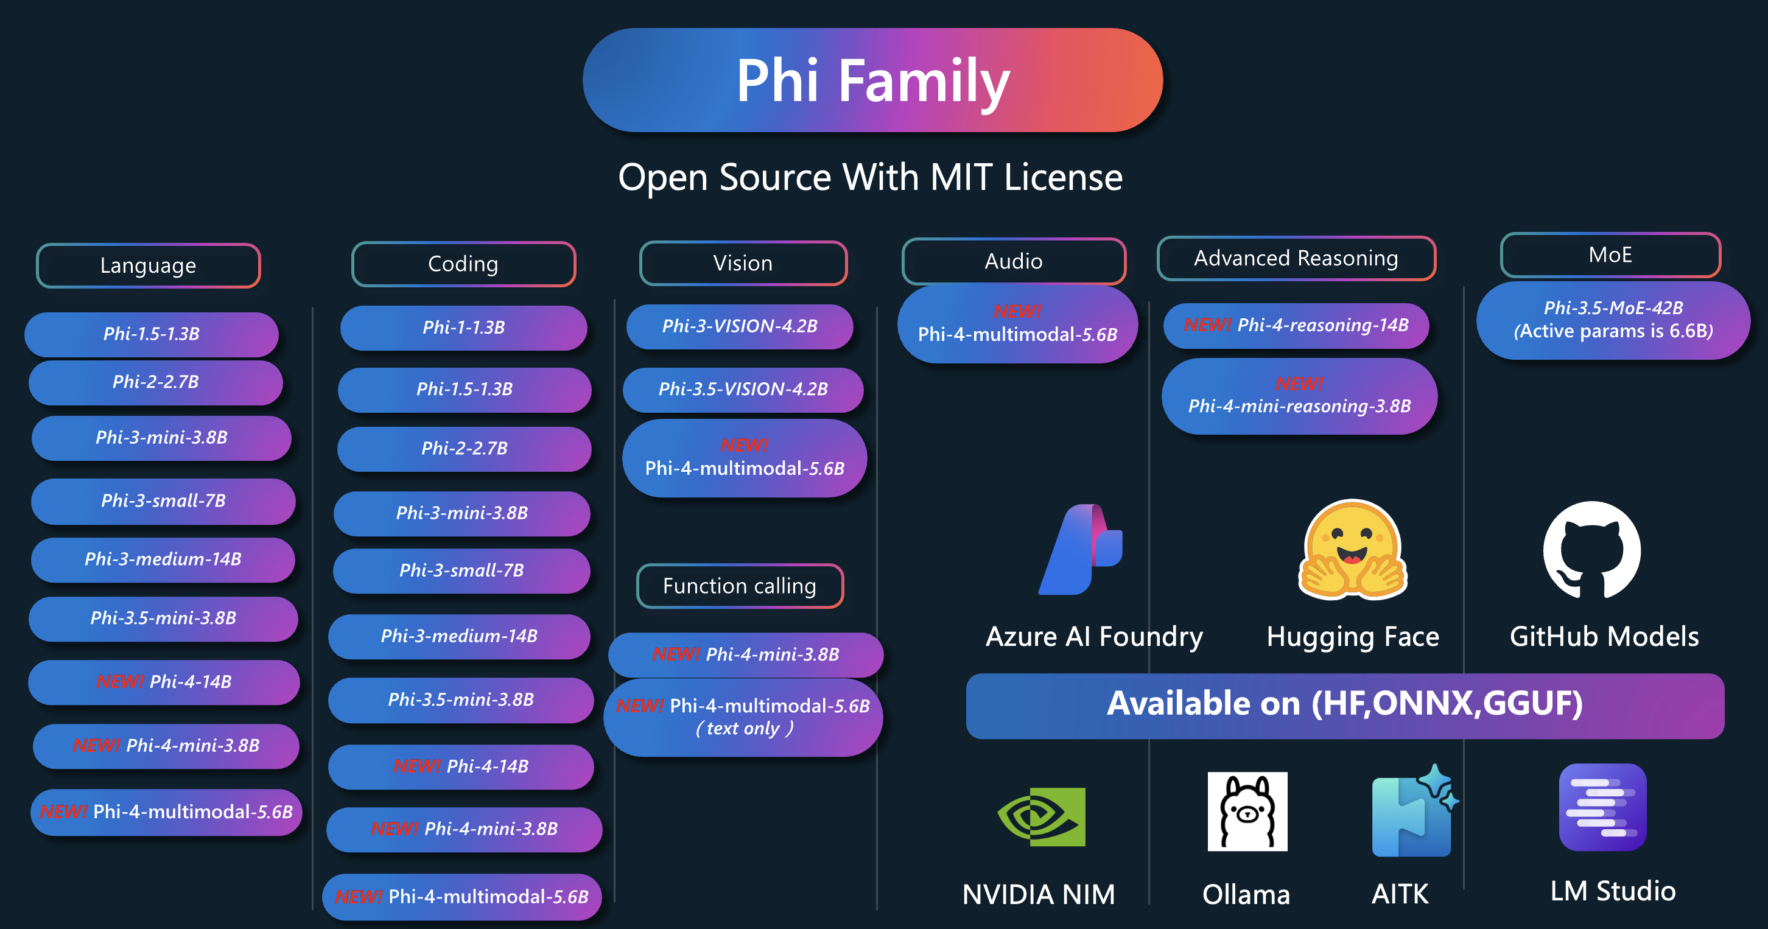The image size is (1768, 929).
Task: Select the MoE category header
Action: pos(1610,254)
